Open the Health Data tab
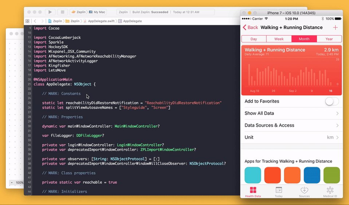 tap(253, 192)
